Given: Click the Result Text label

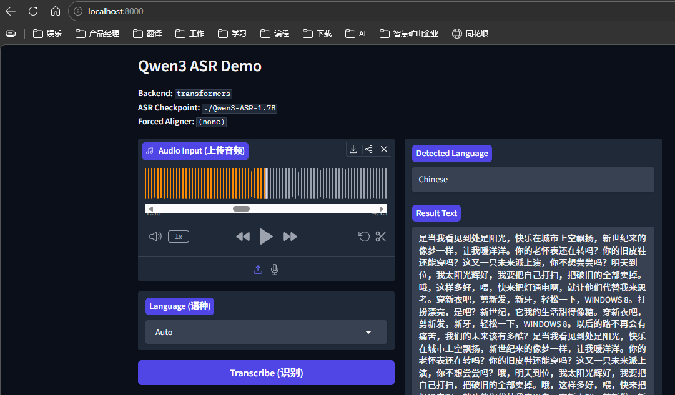Looking at the screenshot, I should pos(436,213).
